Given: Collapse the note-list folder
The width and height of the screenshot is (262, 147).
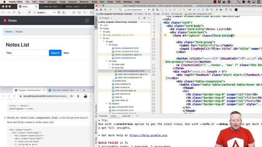Looking at the screenshot, I should [x=110, y=68].
